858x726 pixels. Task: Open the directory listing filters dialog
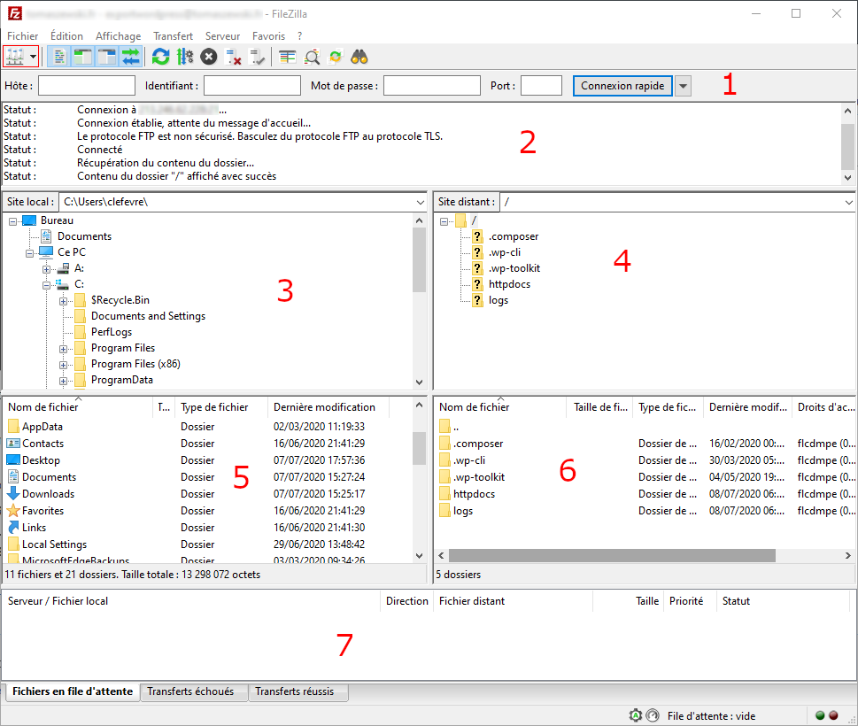tap(287, 57)
